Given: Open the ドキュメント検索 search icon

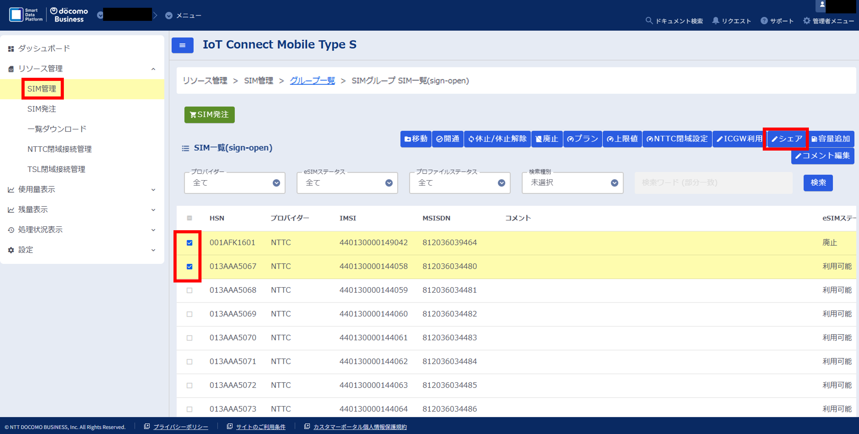Looking at the screenshot, I should coord(649,21).
